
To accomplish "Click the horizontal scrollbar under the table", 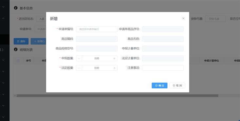I will point(117,96).
